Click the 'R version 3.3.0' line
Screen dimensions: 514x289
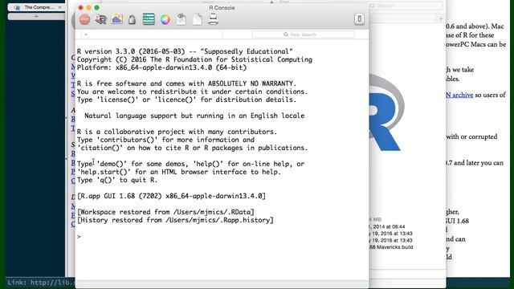pos(185,51)
